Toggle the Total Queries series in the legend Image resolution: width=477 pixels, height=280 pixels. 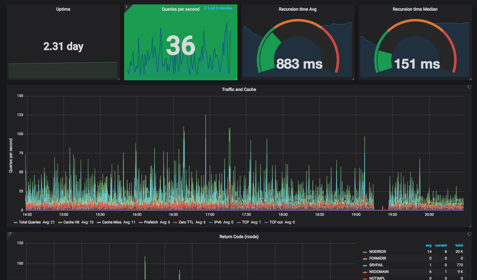(30, 222)
